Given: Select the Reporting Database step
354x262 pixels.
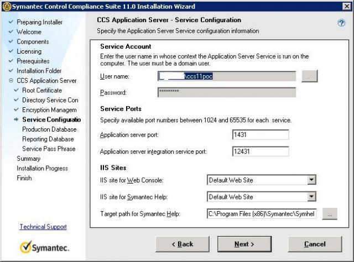Looking at the screenshot, I should [48, 139].
